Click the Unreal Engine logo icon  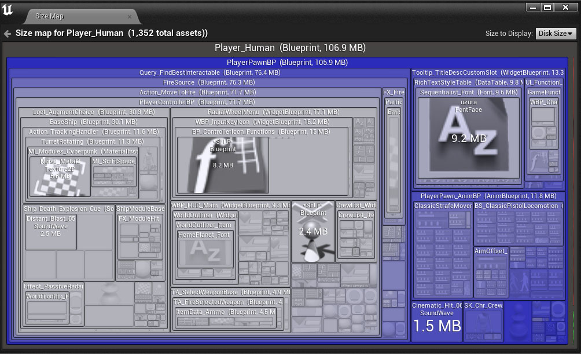pyautogui.click(x=8, y=10)
